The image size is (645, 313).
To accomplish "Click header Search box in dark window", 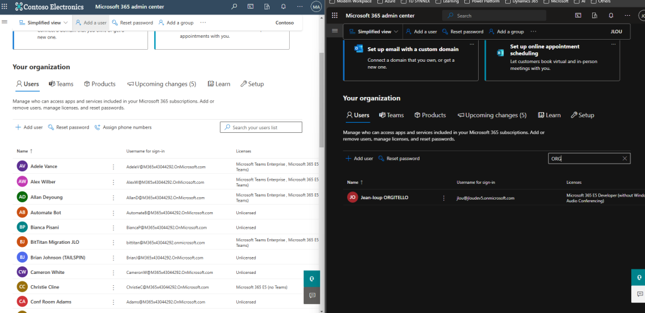I will (494, 16).
